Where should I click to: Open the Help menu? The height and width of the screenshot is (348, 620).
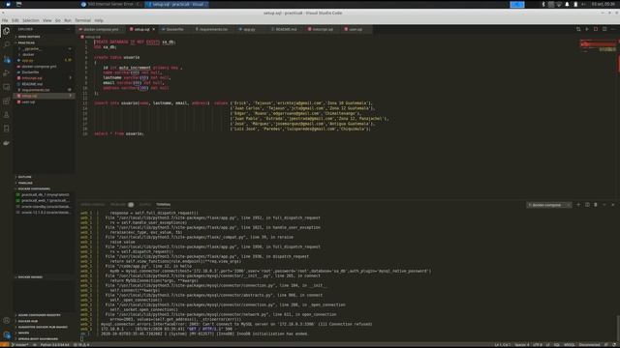pos(99,20)
